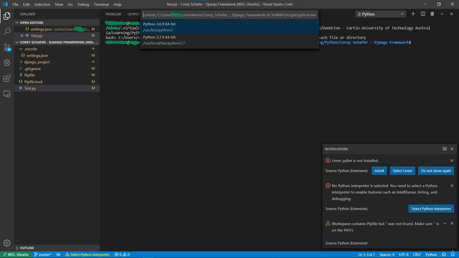Open the Edit menu
The width and height of the screenshot is (459, 258).
coord(26,4)
